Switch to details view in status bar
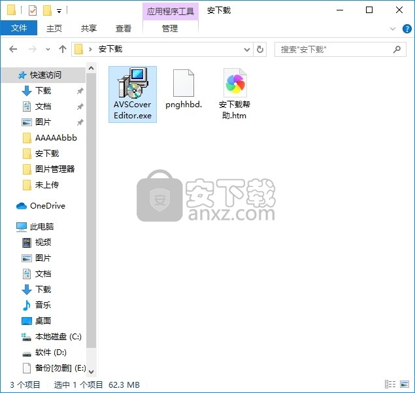415x393 pixels. [390, 384]
